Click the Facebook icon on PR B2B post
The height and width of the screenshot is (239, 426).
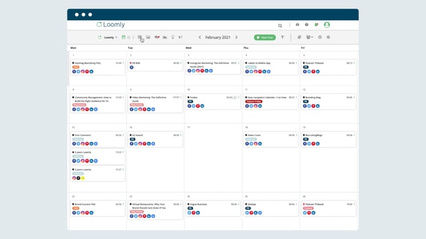coord(131,68)
